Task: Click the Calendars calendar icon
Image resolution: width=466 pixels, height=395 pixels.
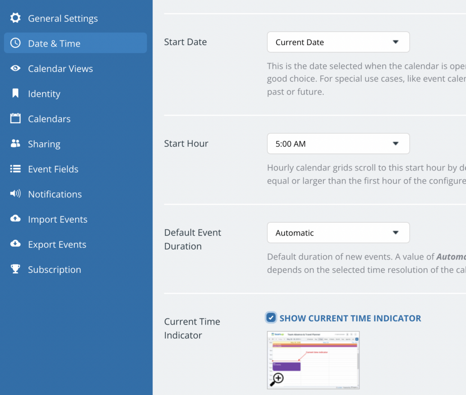Action: coord(15,119)
